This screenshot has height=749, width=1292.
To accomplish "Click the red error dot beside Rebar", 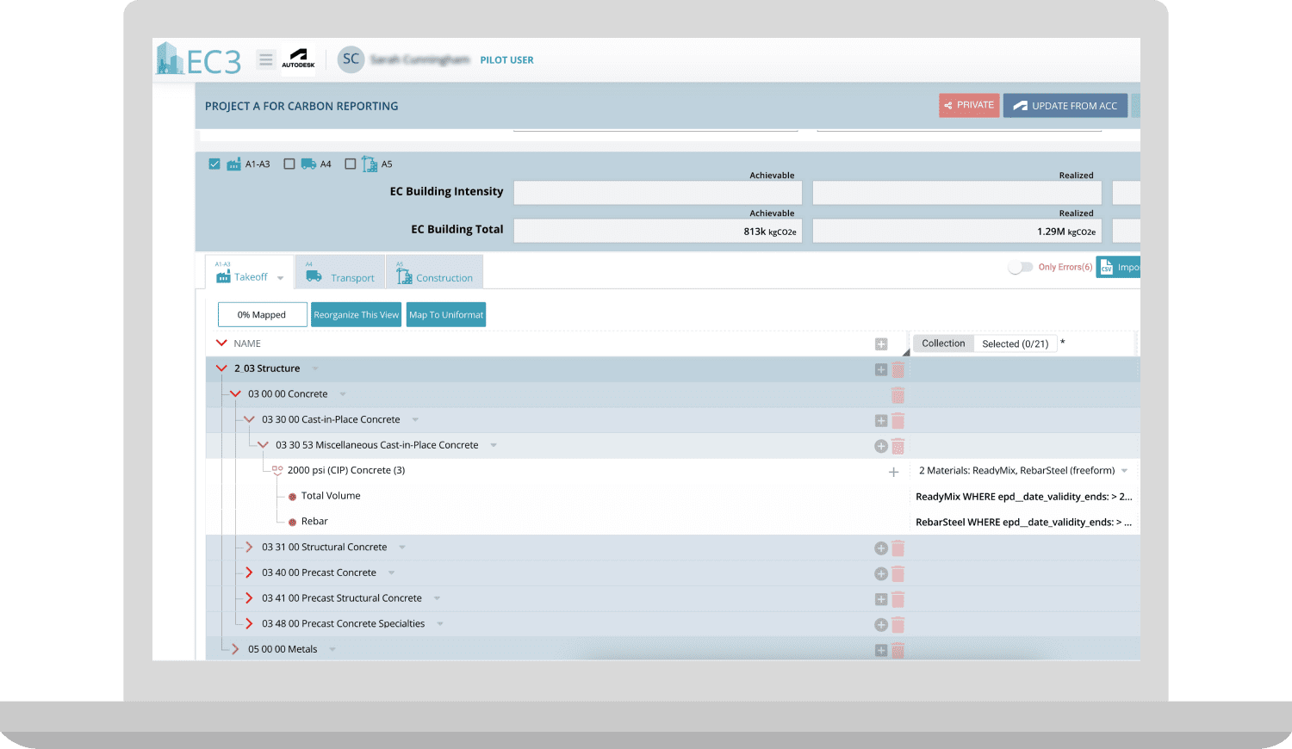I will pos(293,523).
